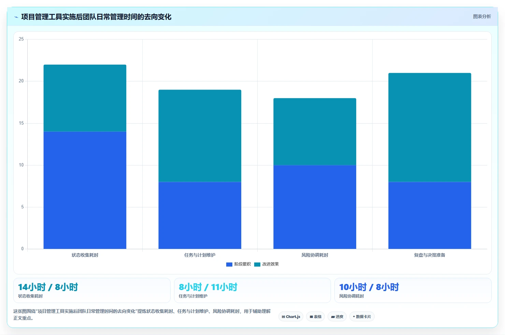This screenshot has height=335, width=505.
Task: Click the teal bar segment for 状态收集耗时
Action: click(85, 98)
